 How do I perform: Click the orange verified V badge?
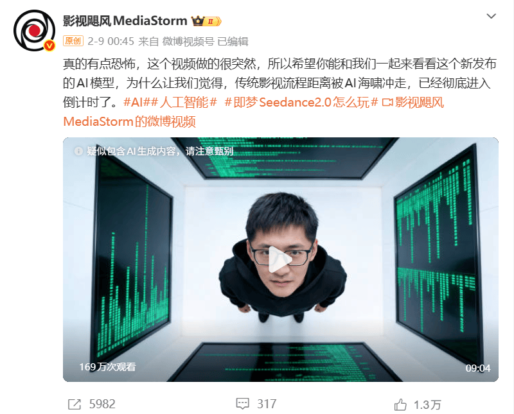(49, 46)
